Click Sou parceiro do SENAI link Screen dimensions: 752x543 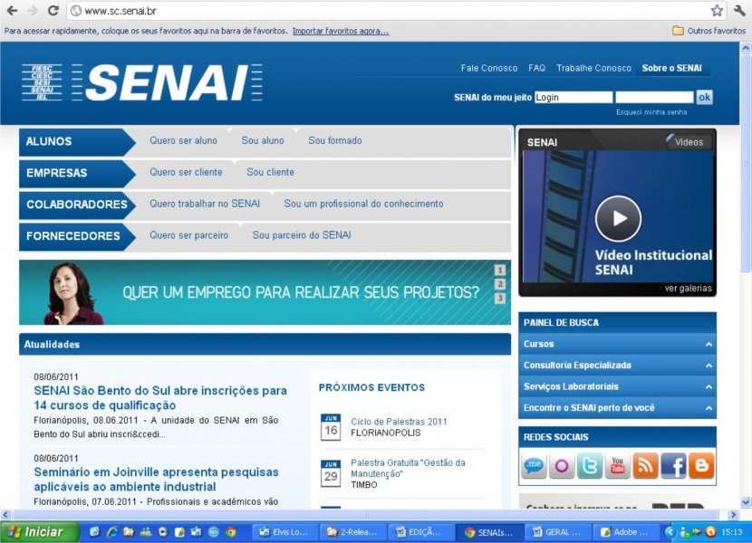(302, 235)
